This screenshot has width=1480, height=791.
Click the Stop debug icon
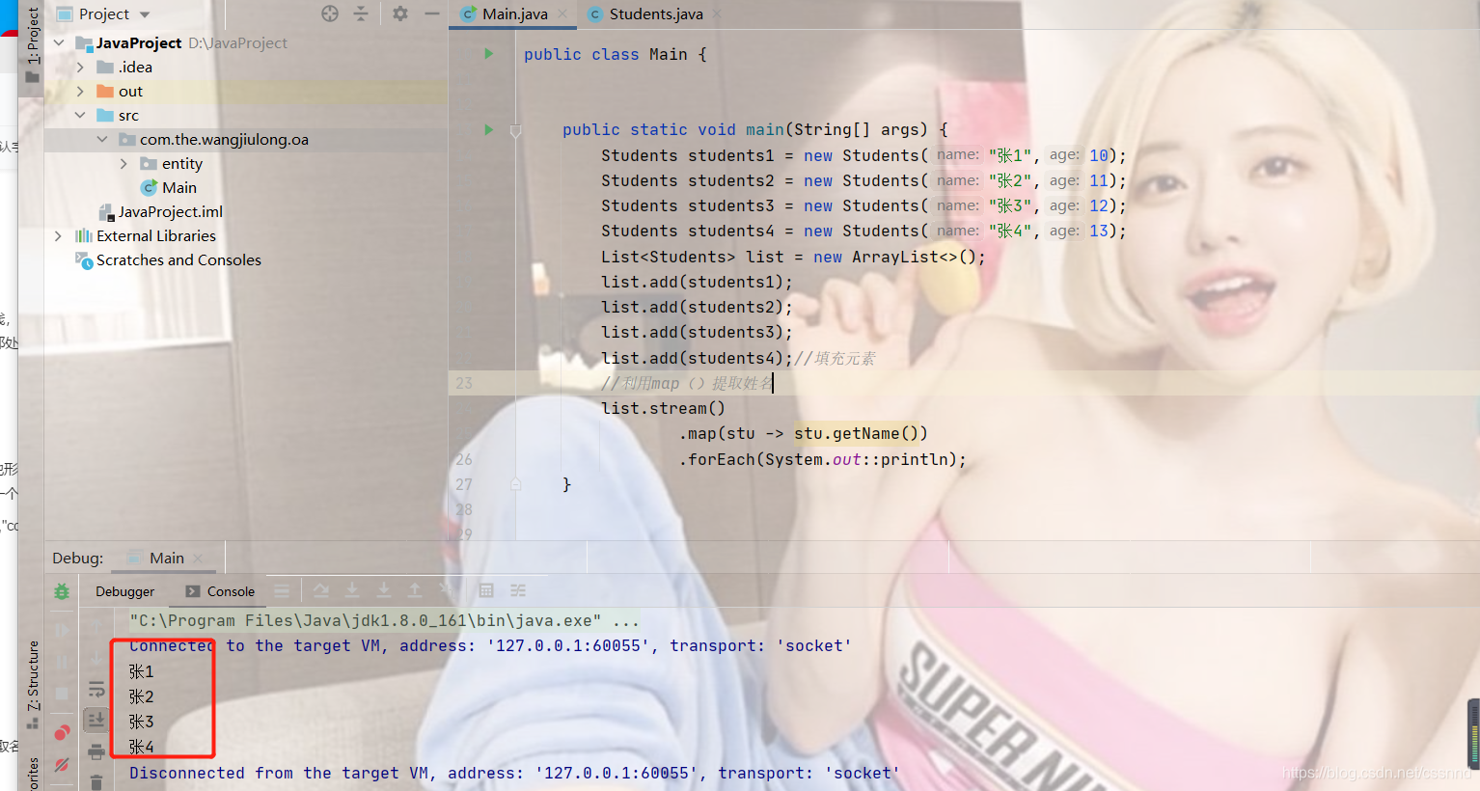62,694
